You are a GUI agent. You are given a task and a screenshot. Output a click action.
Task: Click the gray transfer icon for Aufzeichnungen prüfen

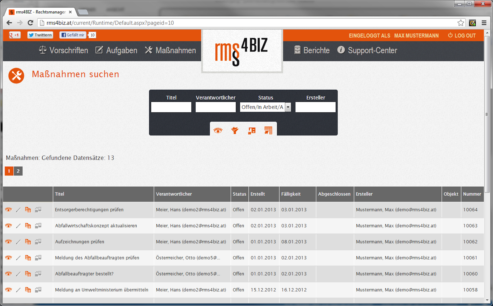38,241
